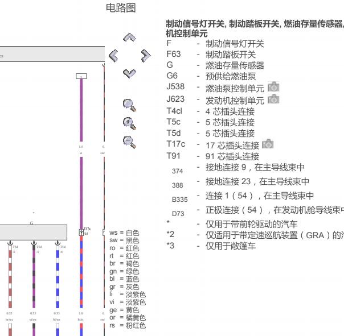Click color legend ws = 白色

click(124, 233)
